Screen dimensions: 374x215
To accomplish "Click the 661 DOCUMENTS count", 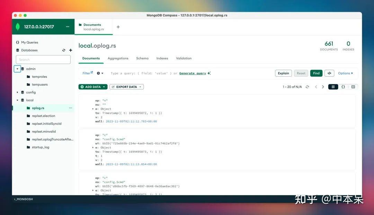I will (x=329, y=46).
